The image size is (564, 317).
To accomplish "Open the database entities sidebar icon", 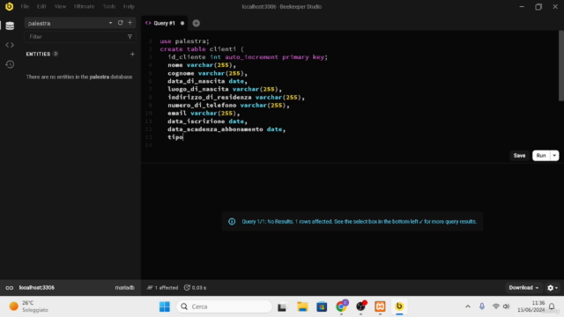I will [10, 26].
